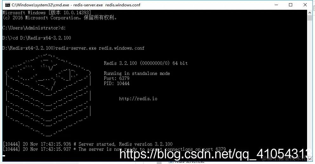The image size is (315, 164).
Task: Open the cmd window system menu icon
Action: [7, 5]
